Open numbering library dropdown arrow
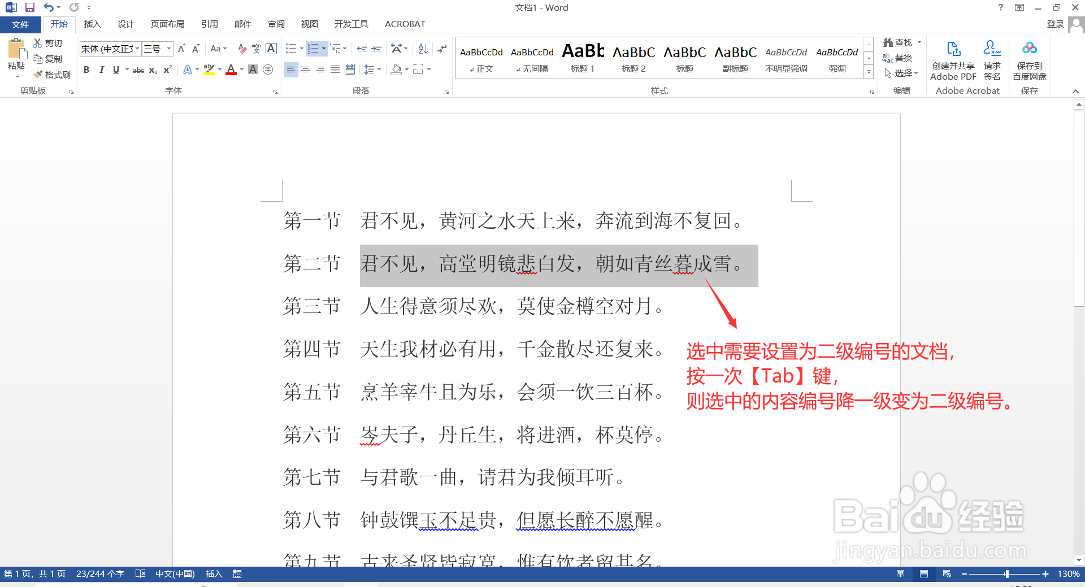1085x587 pixels. click(324, 49)
